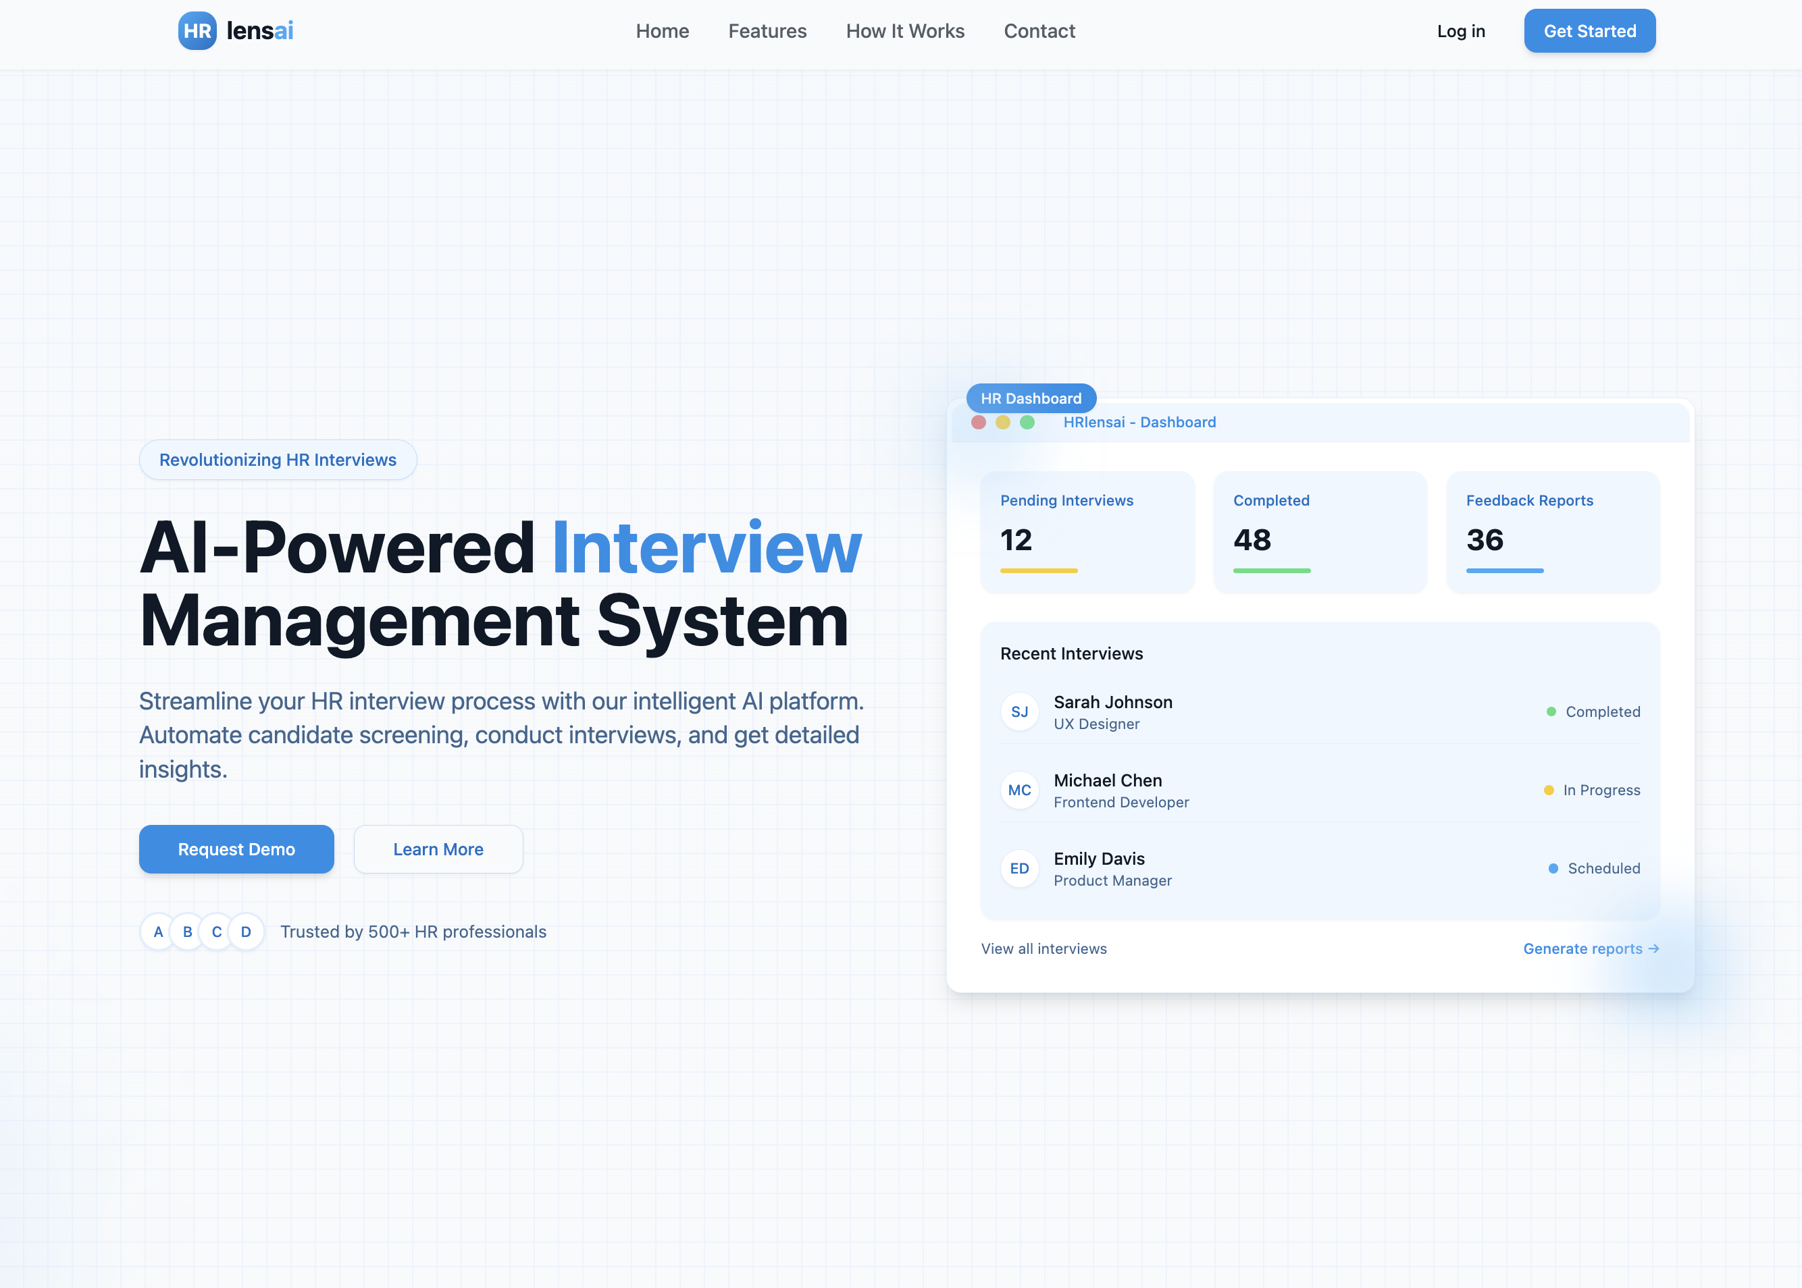
Task: Click the green window dot
Action: pyautogui.click(x=1027, y=422)
